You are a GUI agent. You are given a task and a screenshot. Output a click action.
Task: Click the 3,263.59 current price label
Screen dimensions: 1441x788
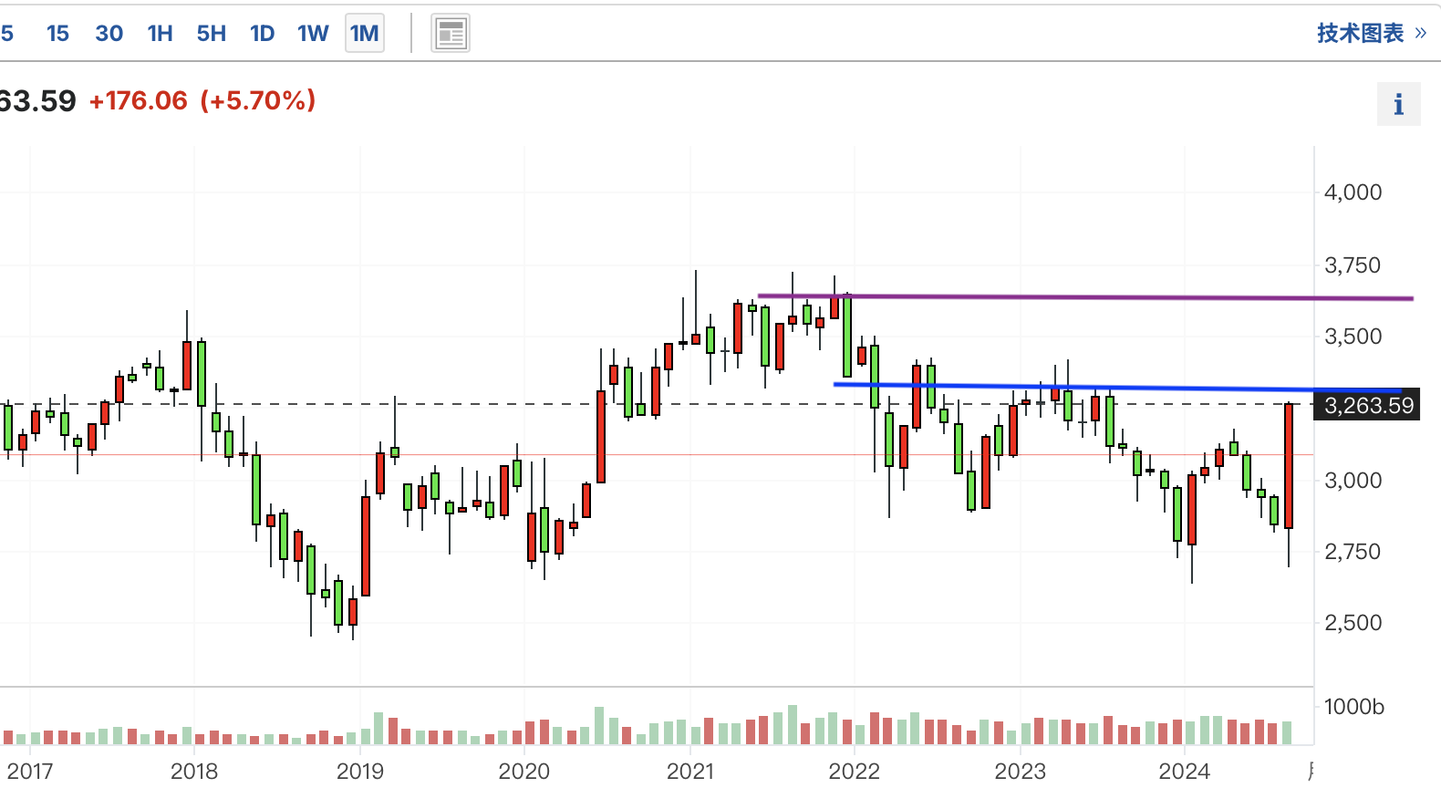[1368, 406]
